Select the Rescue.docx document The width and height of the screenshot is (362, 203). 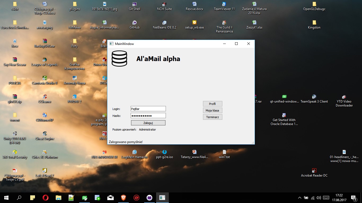click(x=195, y=6)
